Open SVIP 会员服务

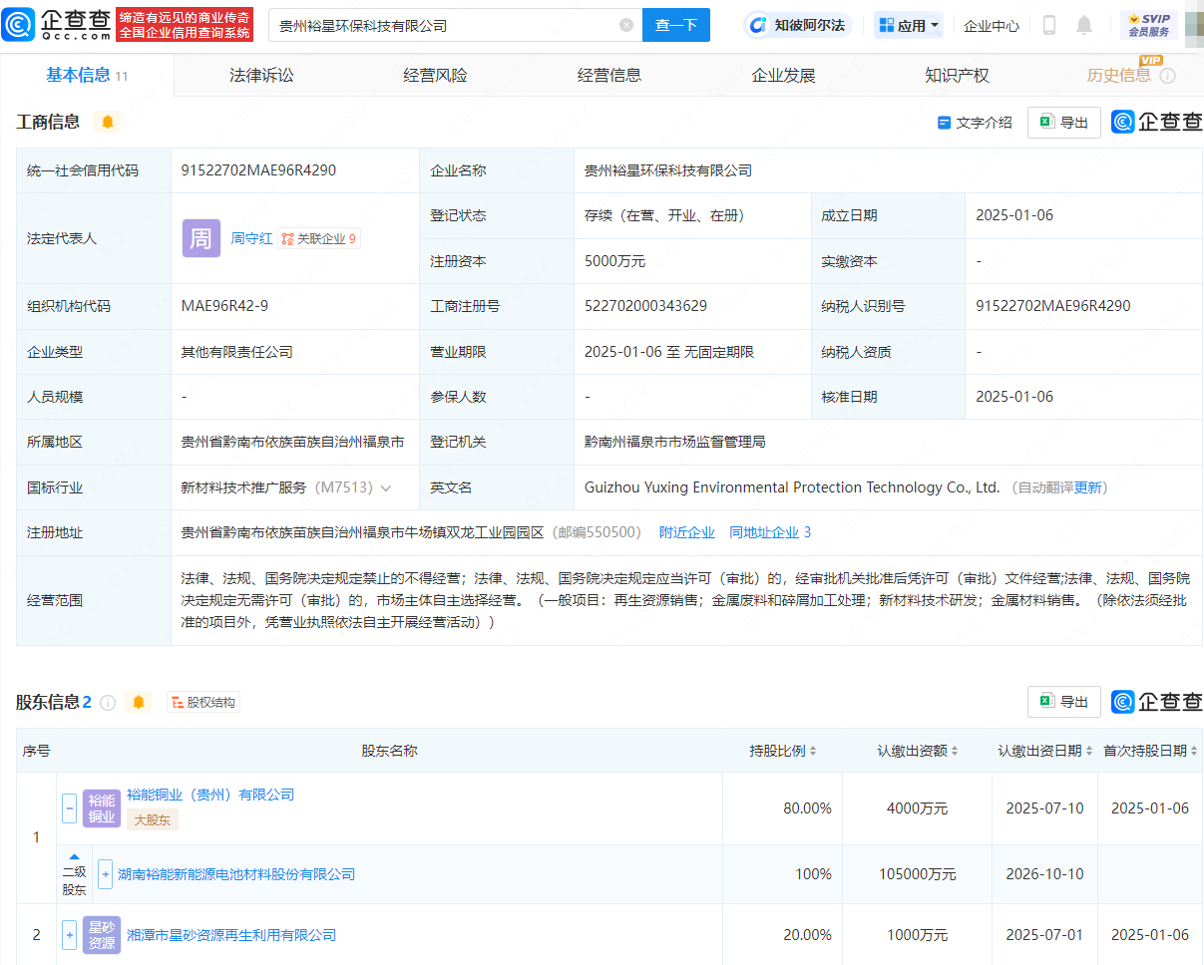click(1148, 25)
